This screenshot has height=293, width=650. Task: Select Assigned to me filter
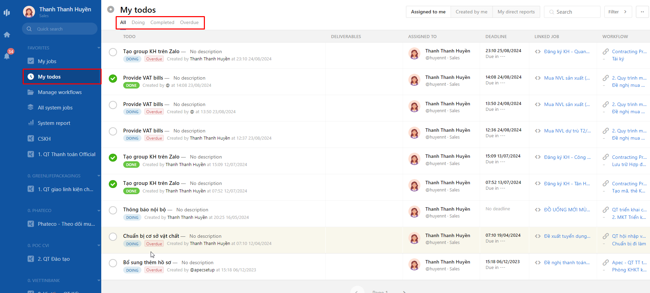(x=428, y=12)
